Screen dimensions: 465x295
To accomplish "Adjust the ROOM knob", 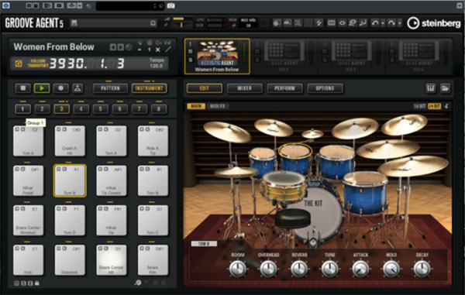I will (x=238, y=269).
